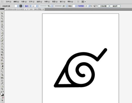Select the Mesh tool
This screenshot has height=103, width=132.
[2, 63]
